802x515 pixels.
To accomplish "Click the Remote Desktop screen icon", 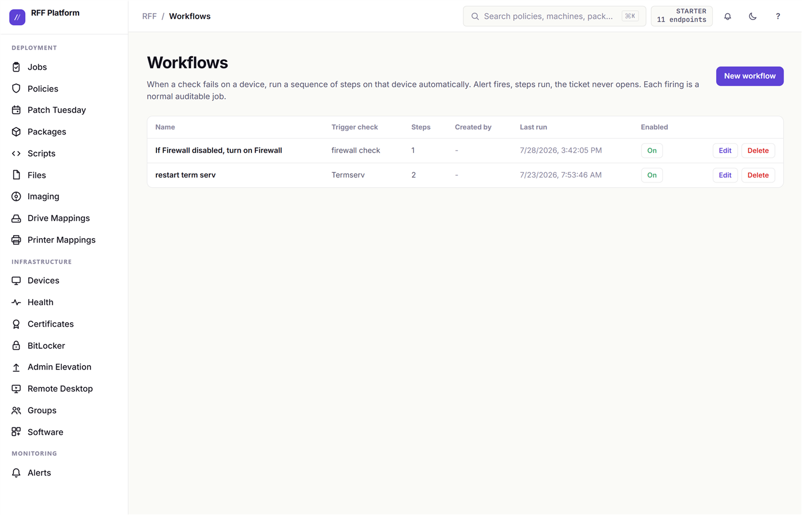I will tap(16, 389).
